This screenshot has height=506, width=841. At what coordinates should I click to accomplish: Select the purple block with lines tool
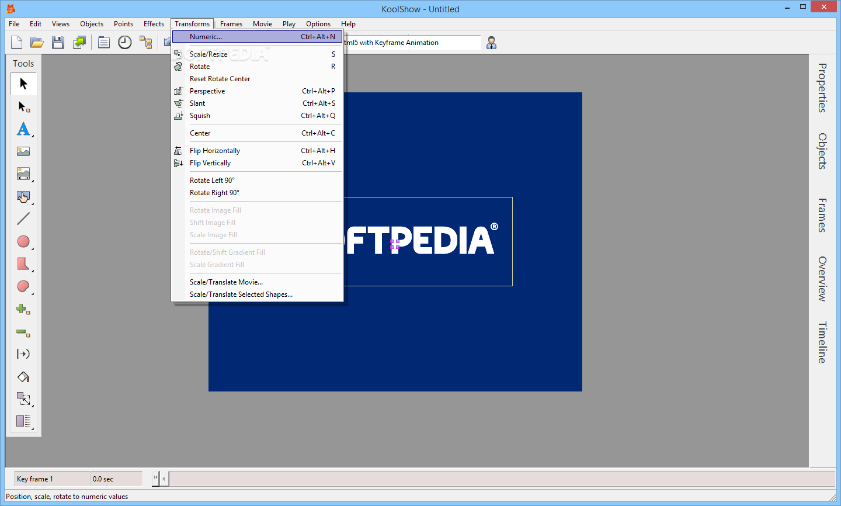point(23,421)
